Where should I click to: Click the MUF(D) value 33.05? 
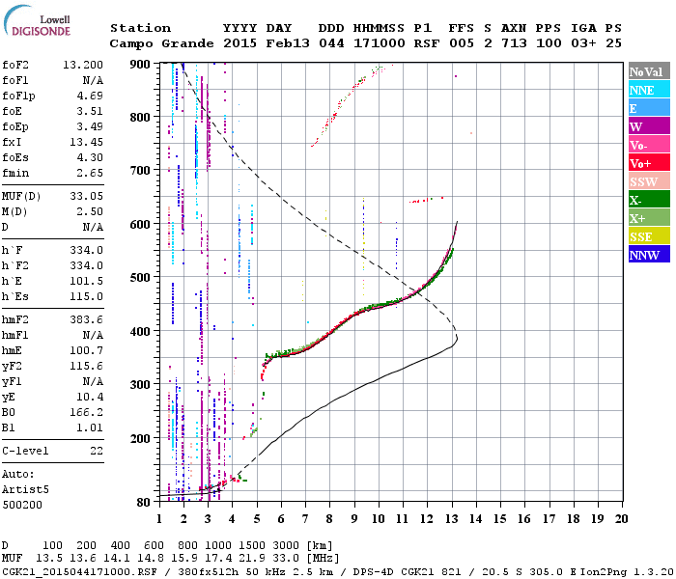pos(86,196)
